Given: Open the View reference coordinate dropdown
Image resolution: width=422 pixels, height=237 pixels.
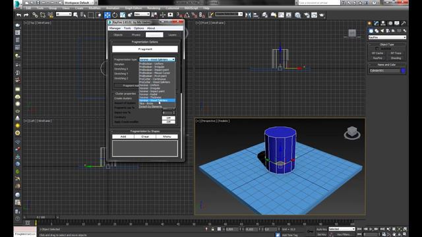Looking at the screenshot, I should tap(142, 14).
